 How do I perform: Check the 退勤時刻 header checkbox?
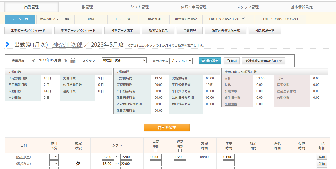pyautogui.click(x=180, y=151)
